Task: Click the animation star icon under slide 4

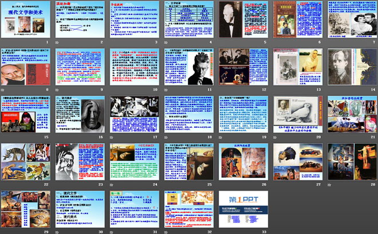Action: pos(166,43)
